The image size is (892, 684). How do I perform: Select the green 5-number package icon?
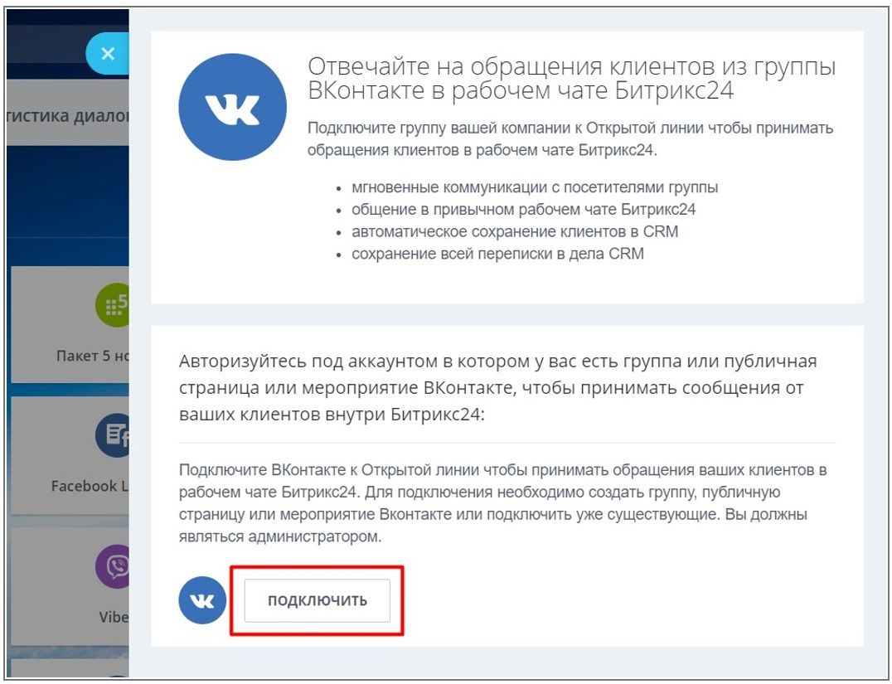click(x=113, y=305)
